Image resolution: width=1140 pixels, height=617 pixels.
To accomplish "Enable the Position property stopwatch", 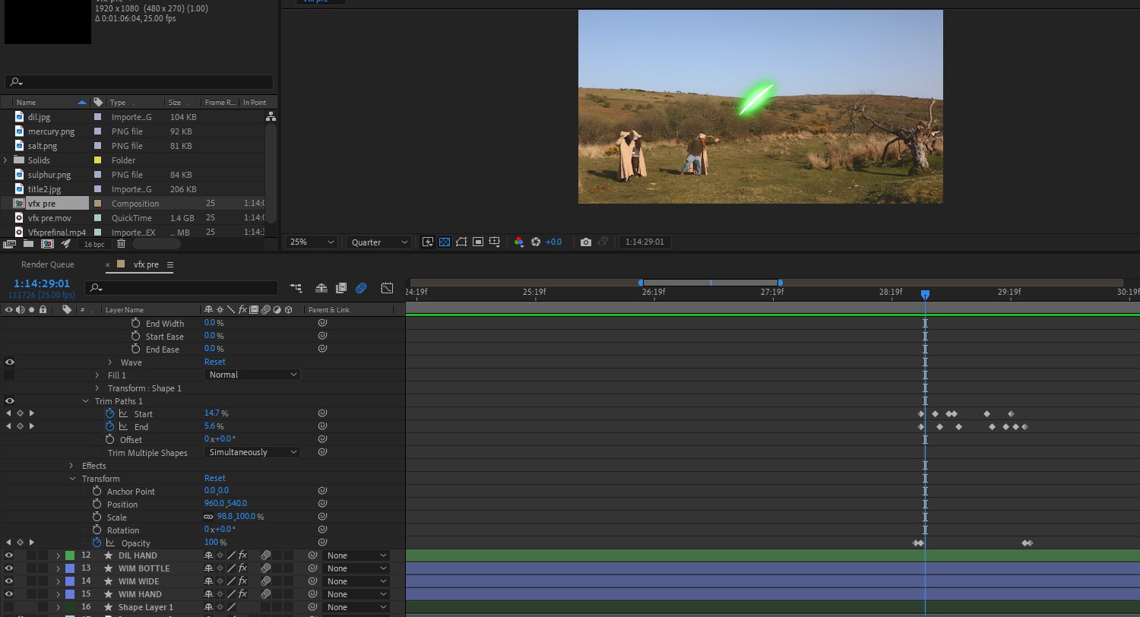I will (x=97, y=504).
